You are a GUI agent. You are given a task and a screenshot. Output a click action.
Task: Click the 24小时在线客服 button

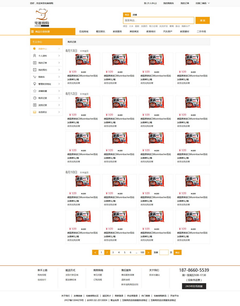(194, 286)
